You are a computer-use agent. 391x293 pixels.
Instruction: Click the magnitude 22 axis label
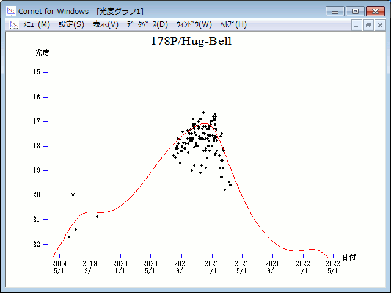[x=37, y=244]
